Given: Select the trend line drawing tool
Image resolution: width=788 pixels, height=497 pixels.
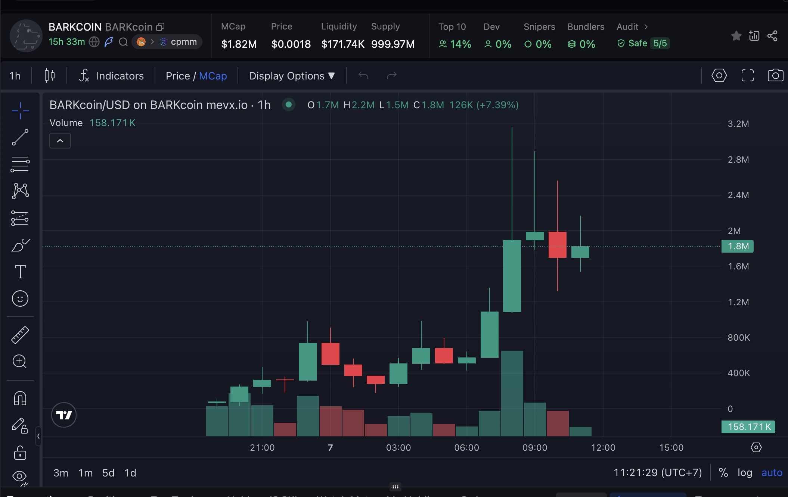Looking at the screenshot, I should tap(20, 137).
